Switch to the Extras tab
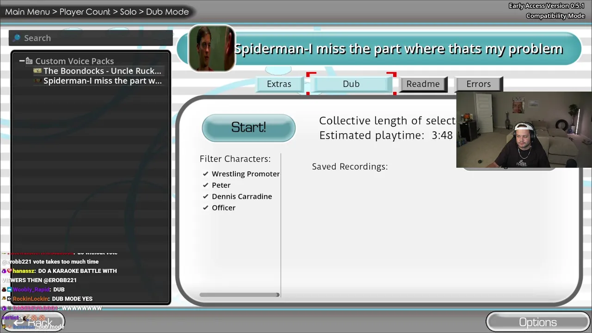 point(279,84)
